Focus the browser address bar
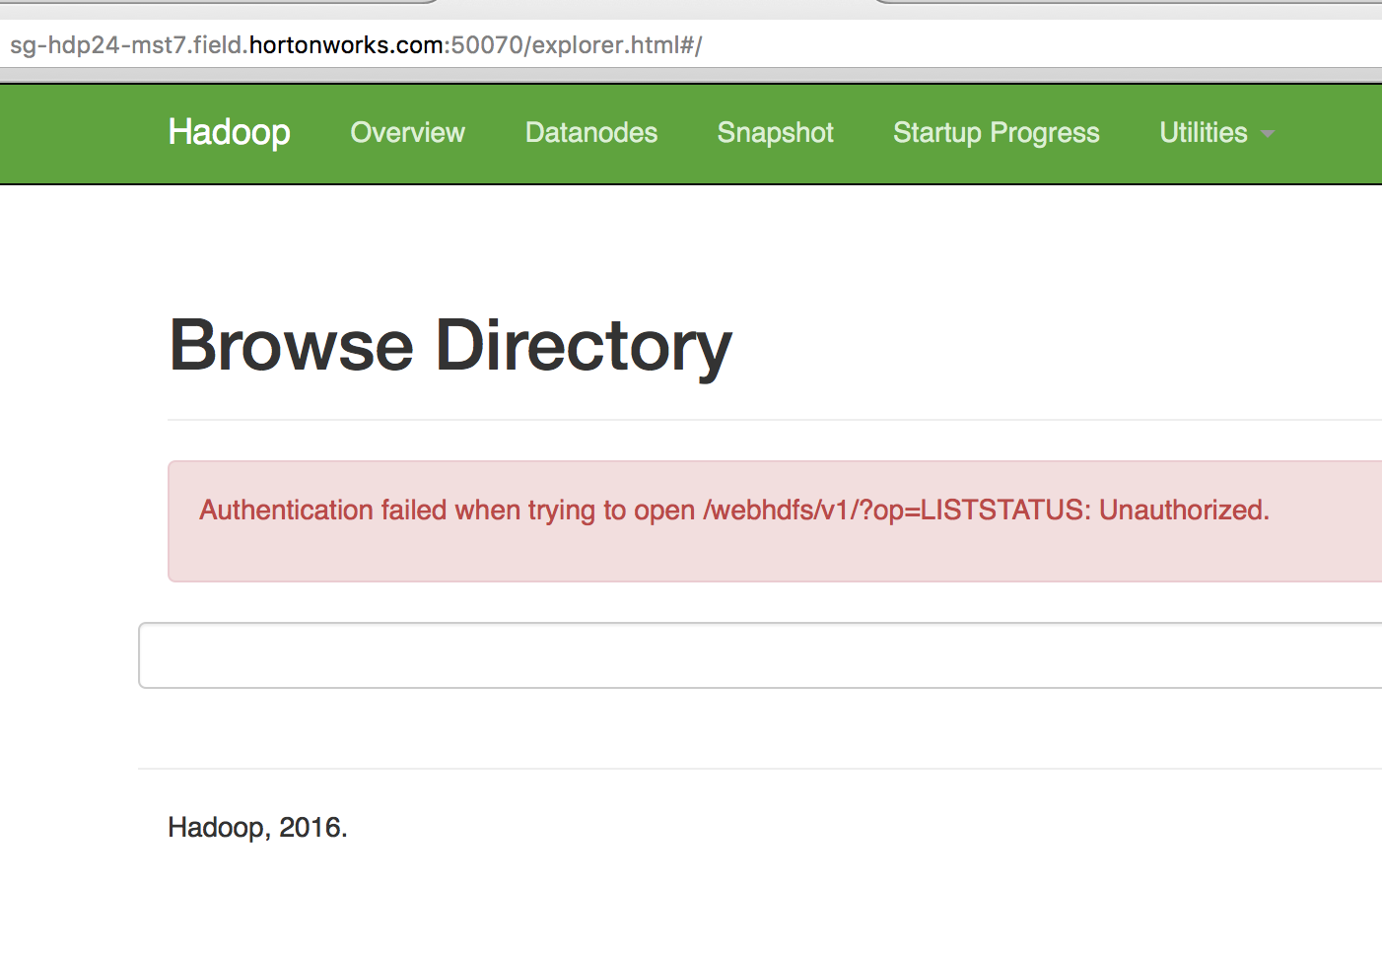This screenshot has width=1382, height=954. click(887, 45)
